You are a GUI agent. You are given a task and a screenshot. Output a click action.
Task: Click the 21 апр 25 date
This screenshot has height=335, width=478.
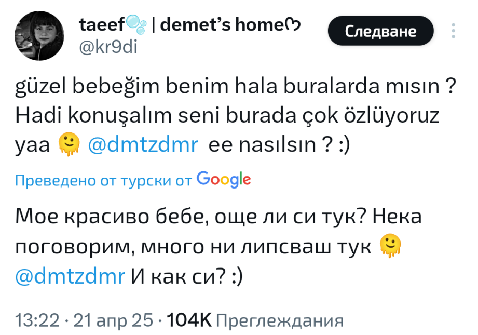tap(113, 319)
